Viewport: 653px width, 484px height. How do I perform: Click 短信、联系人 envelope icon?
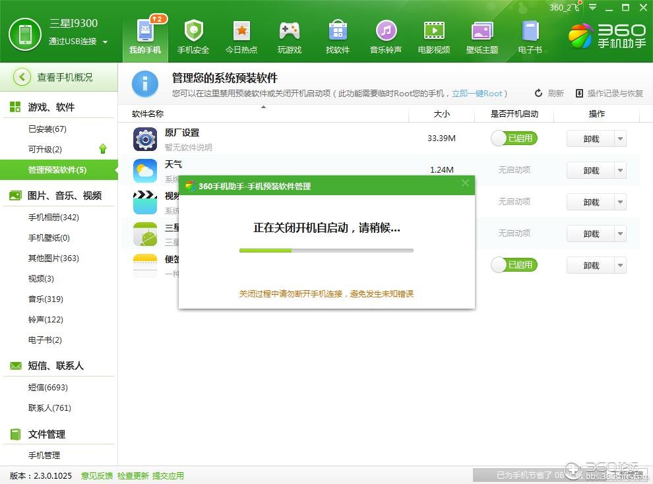[15, 366]
